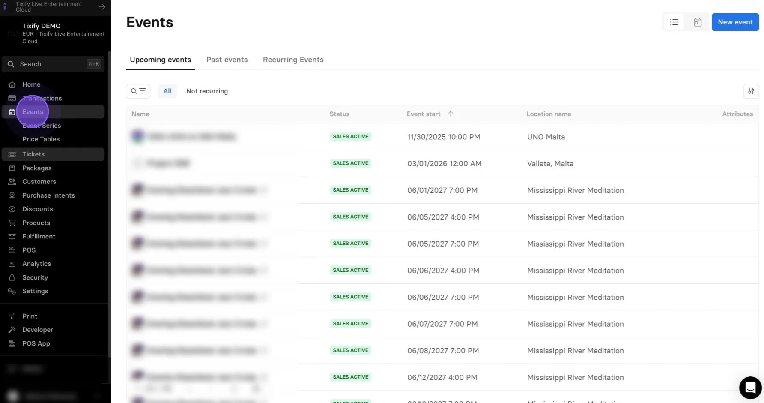Select the Not recurring filter chip
The width and height of the screenshot is (764, 403).
click(x=207, y=91)
